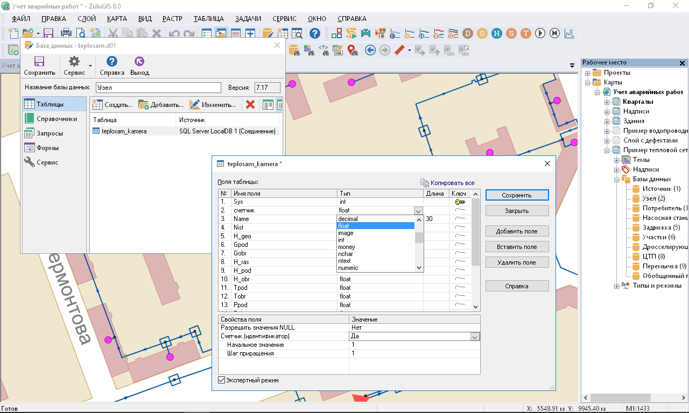The width and height of the screenshot is (689, 413).
Task: Open the Счетчик (идентификатор) value dropdown
Action: (x=475, y=336)
